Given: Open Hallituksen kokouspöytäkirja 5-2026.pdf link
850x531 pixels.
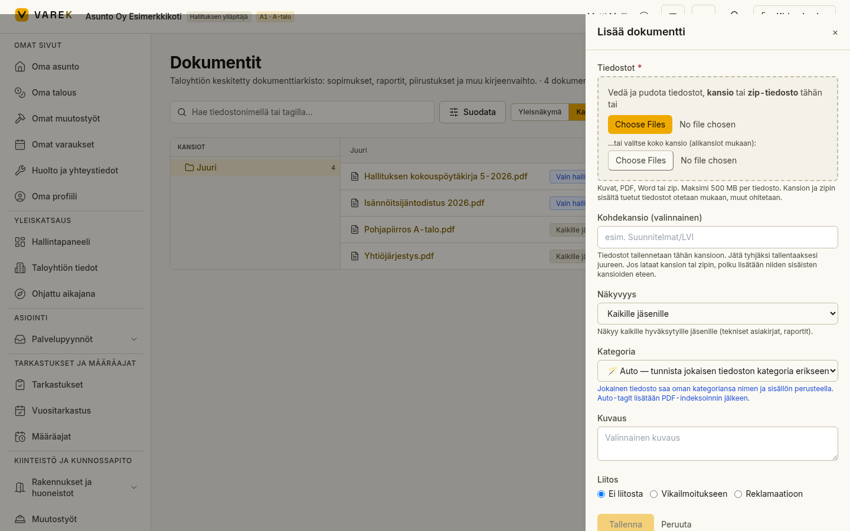Looking at the screenshot, I should (x=446, y=176).
